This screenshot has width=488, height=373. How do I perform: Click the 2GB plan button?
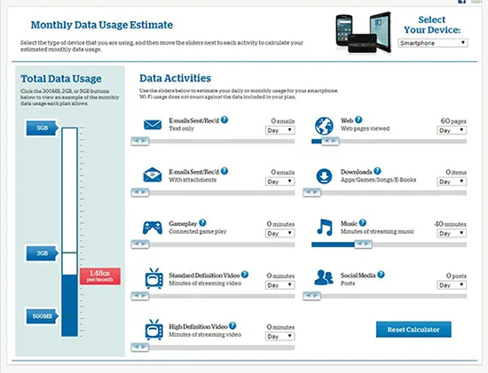[43, 253]
